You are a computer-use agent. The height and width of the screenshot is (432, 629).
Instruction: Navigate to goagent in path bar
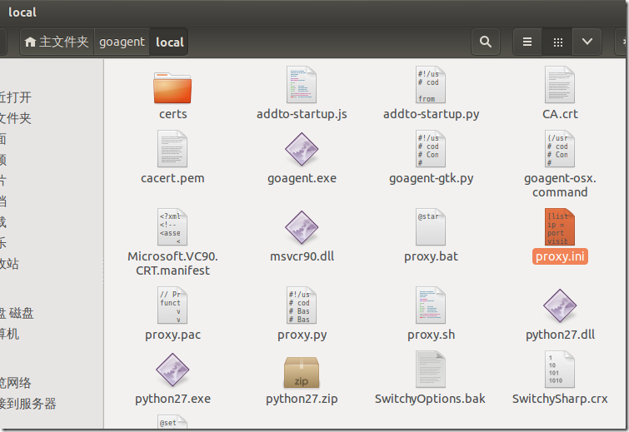pyautogui.click(x=122, y=42)
